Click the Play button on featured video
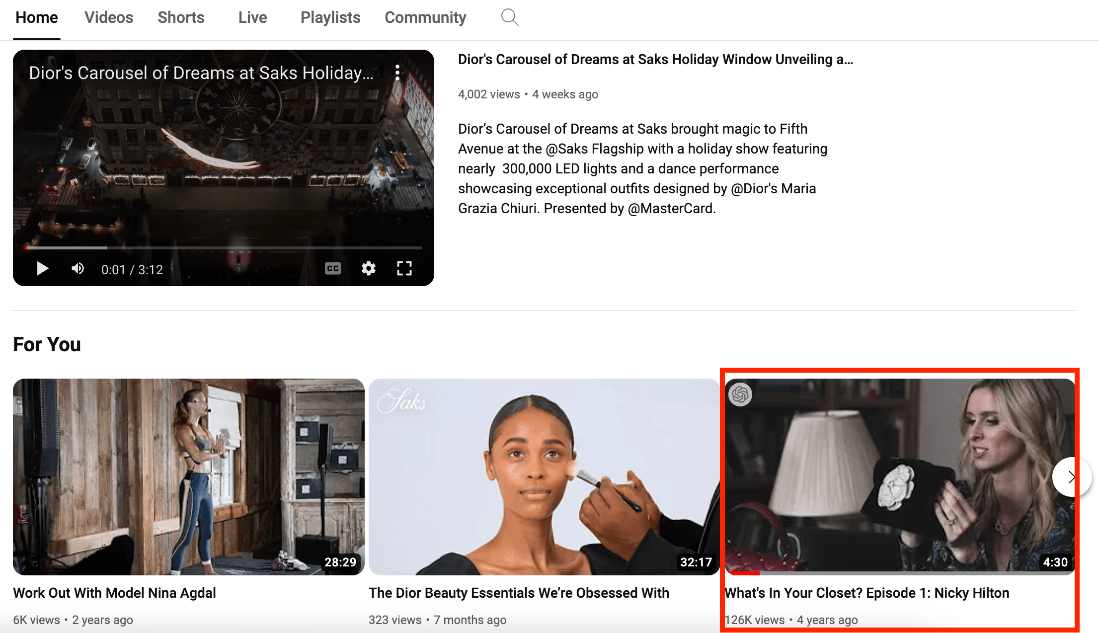 coord(42,269)
